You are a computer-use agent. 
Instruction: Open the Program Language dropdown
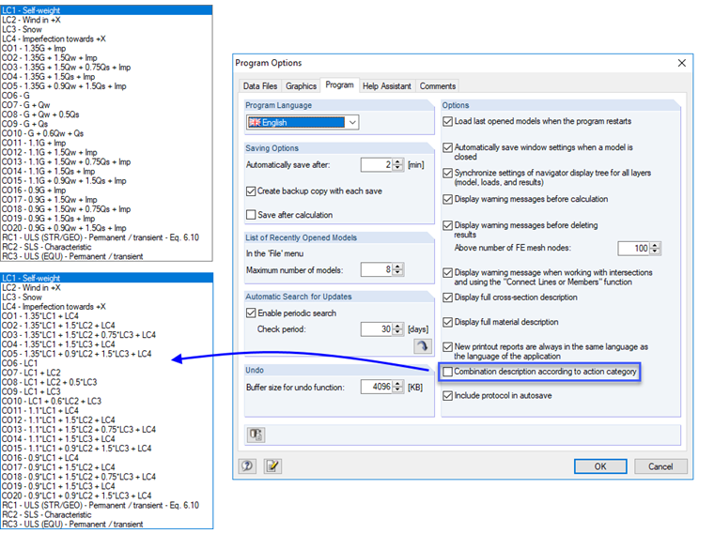303,122
